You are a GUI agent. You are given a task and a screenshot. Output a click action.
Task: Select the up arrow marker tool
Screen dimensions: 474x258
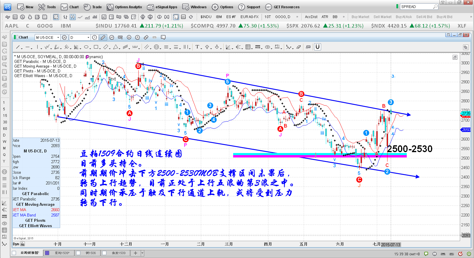coord(207,47)
